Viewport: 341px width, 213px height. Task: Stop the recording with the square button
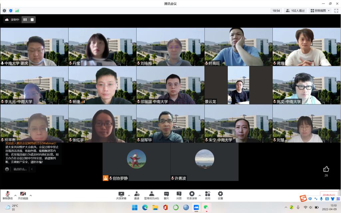32,20
